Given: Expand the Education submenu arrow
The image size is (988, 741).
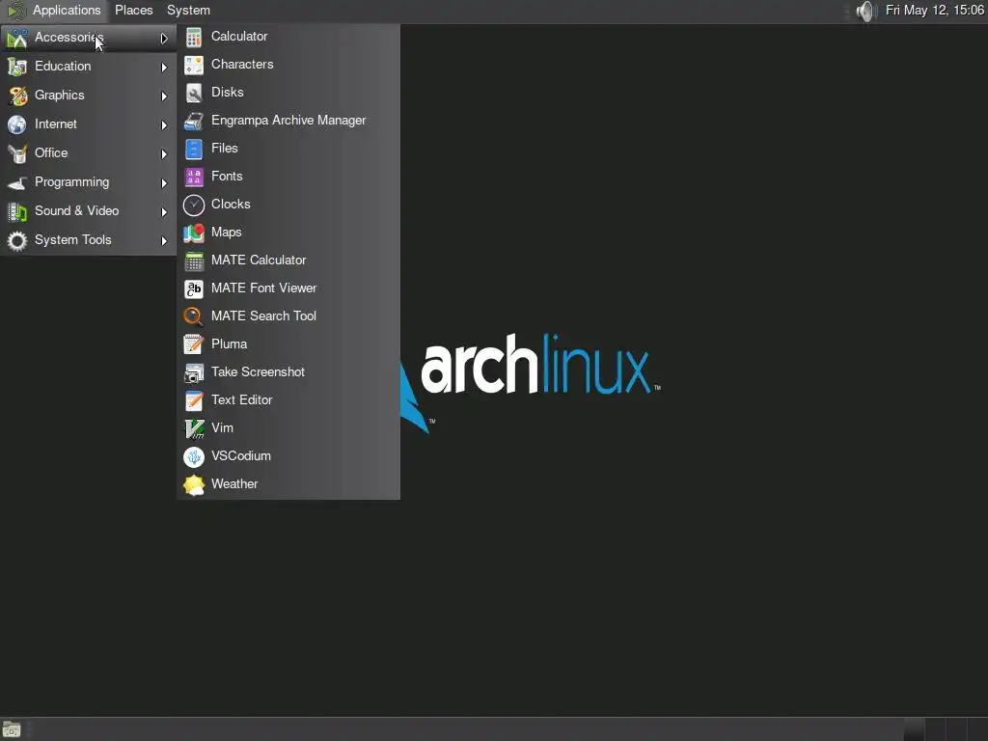Looking at the screenshot, I should (164, 67).
